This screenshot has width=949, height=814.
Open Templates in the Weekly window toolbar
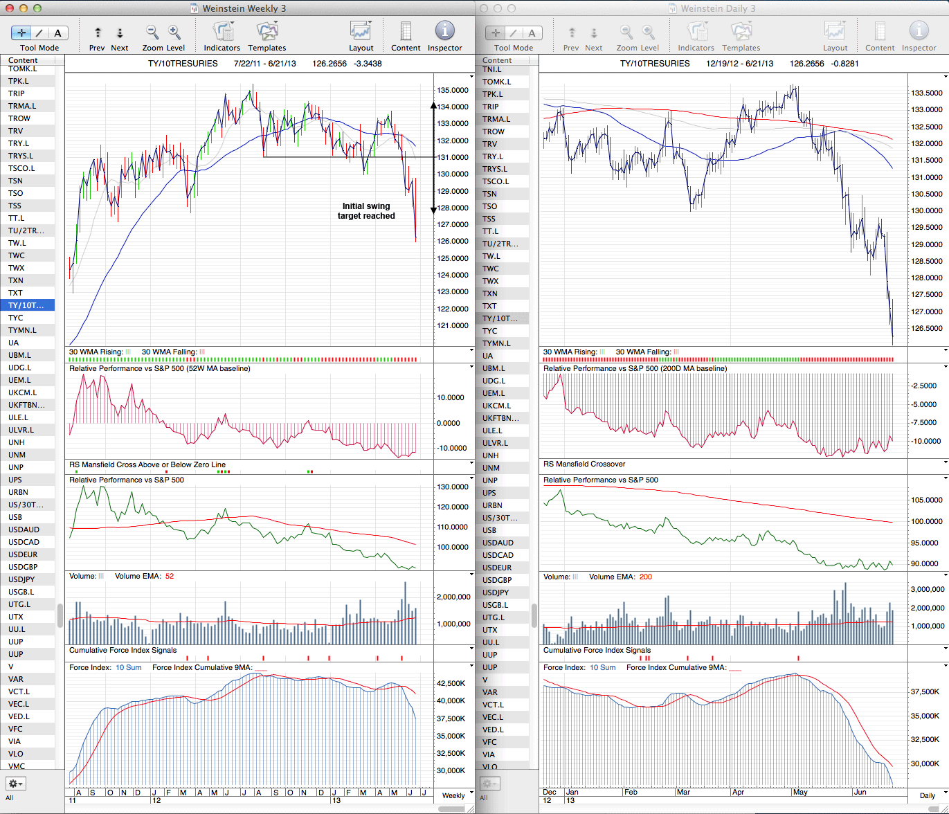[x=266, y=32]
